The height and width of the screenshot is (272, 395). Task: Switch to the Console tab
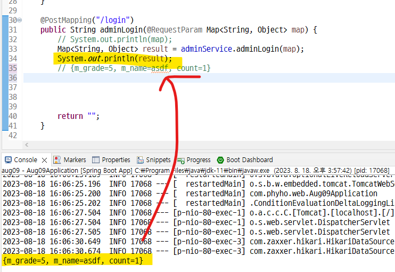(26, 159)
